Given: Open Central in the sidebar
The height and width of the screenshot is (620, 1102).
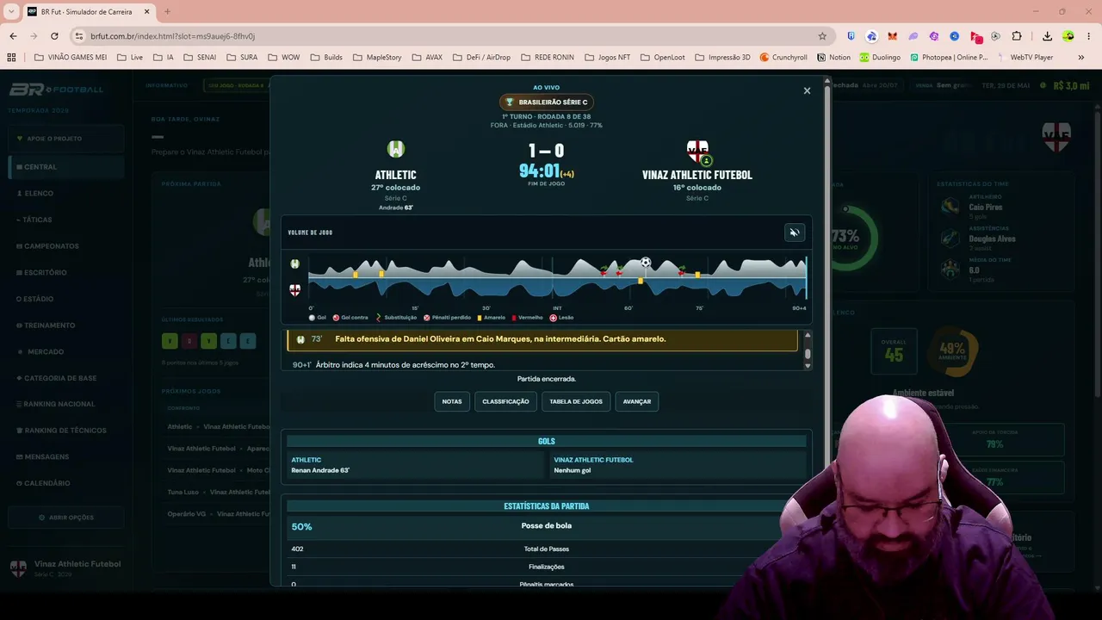Looking at the screenshot, I should pyautogui.click(x=66, y=167).
